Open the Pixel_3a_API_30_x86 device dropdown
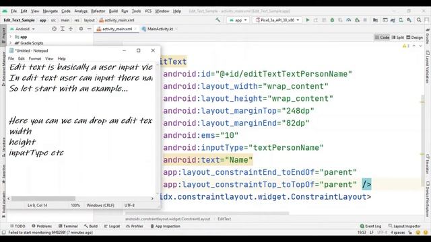The width and height of the screenshot is (431, 242). pyautogui.click(x=277, y=20)
